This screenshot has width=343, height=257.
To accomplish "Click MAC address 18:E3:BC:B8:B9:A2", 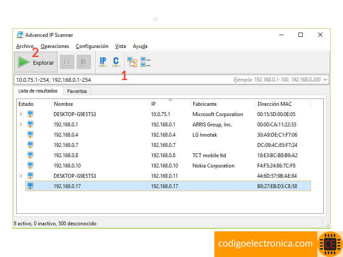I will 277,155.
